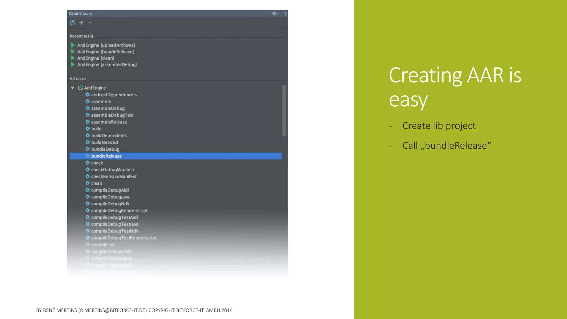Select the checkReleaseManifest task
Viewport: 567px width, 319px height.
(x=111, y=176)
